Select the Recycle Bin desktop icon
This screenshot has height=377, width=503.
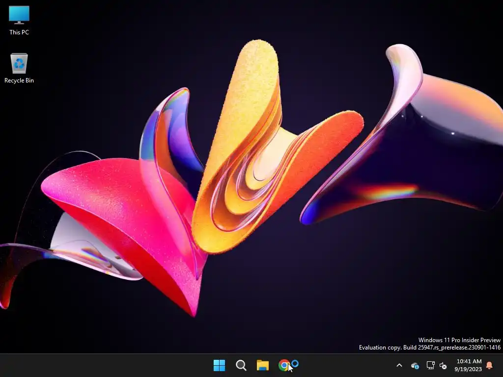point(19,68)
